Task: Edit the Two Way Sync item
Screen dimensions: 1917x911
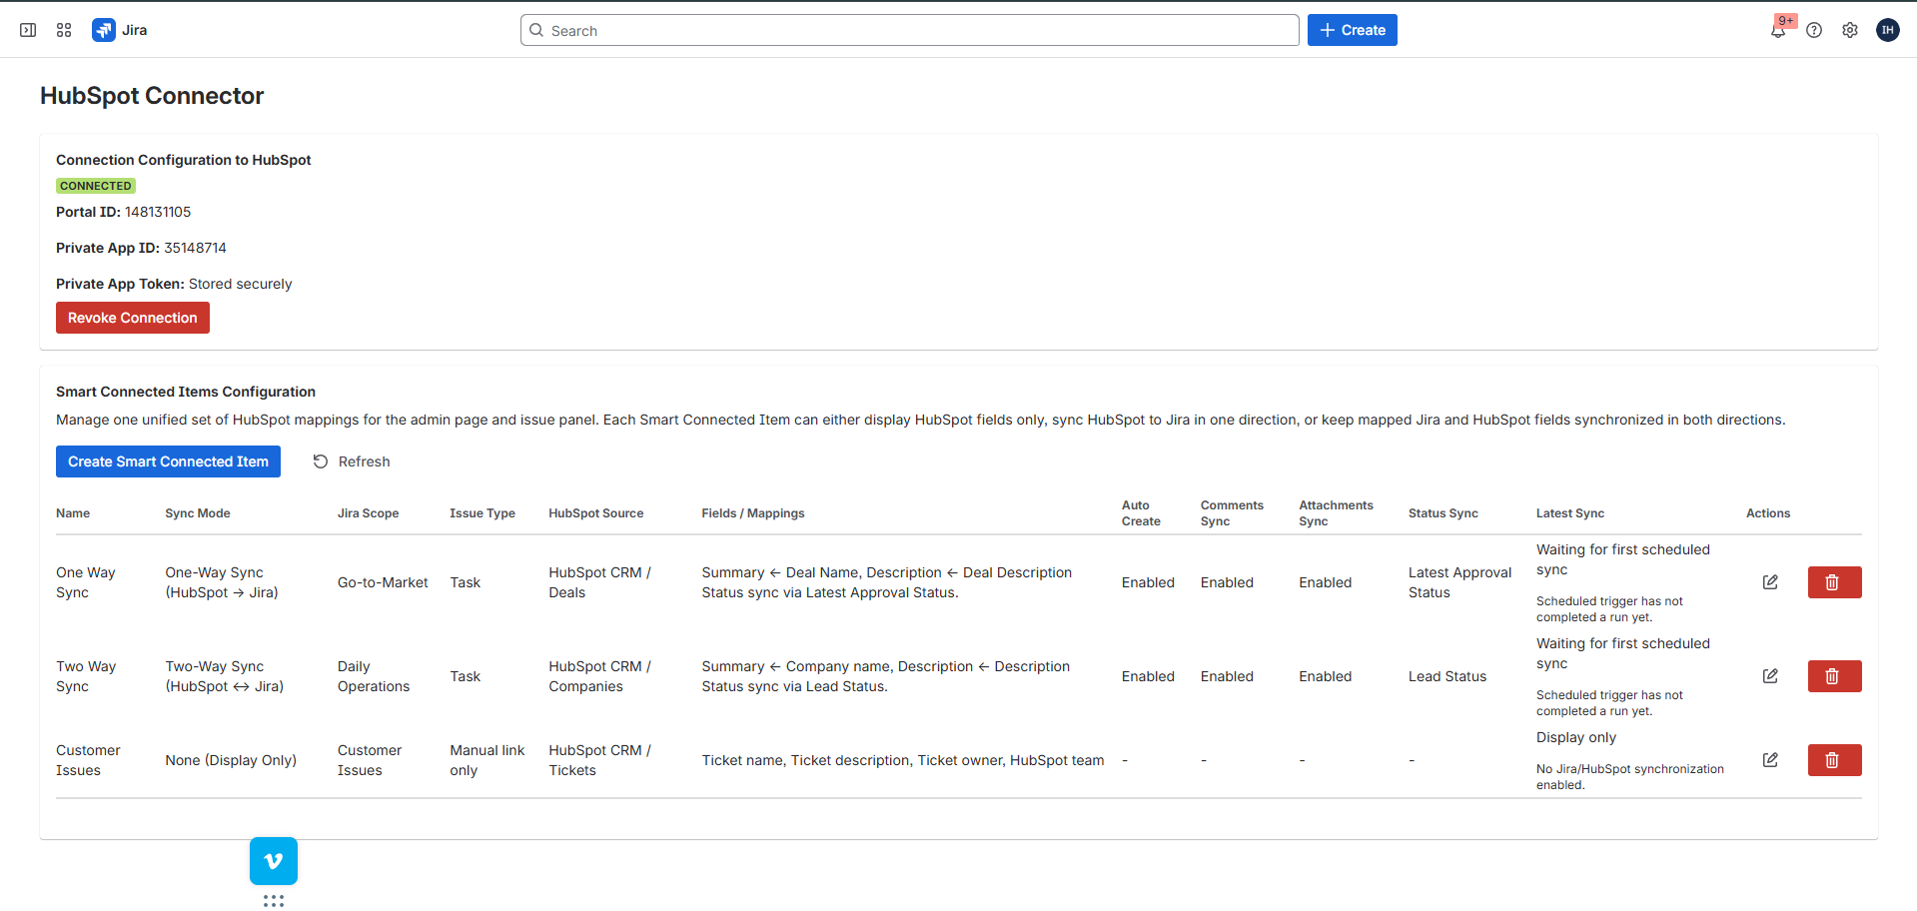Action: (x=1770, y=675)
